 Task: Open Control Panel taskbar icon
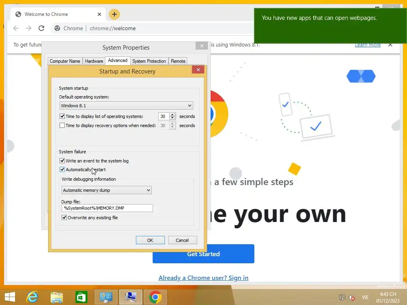click(x=106, y=297)
